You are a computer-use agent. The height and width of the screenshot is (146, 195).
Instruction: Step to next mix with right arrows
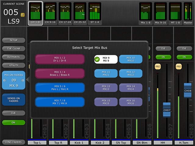(23, 80)
